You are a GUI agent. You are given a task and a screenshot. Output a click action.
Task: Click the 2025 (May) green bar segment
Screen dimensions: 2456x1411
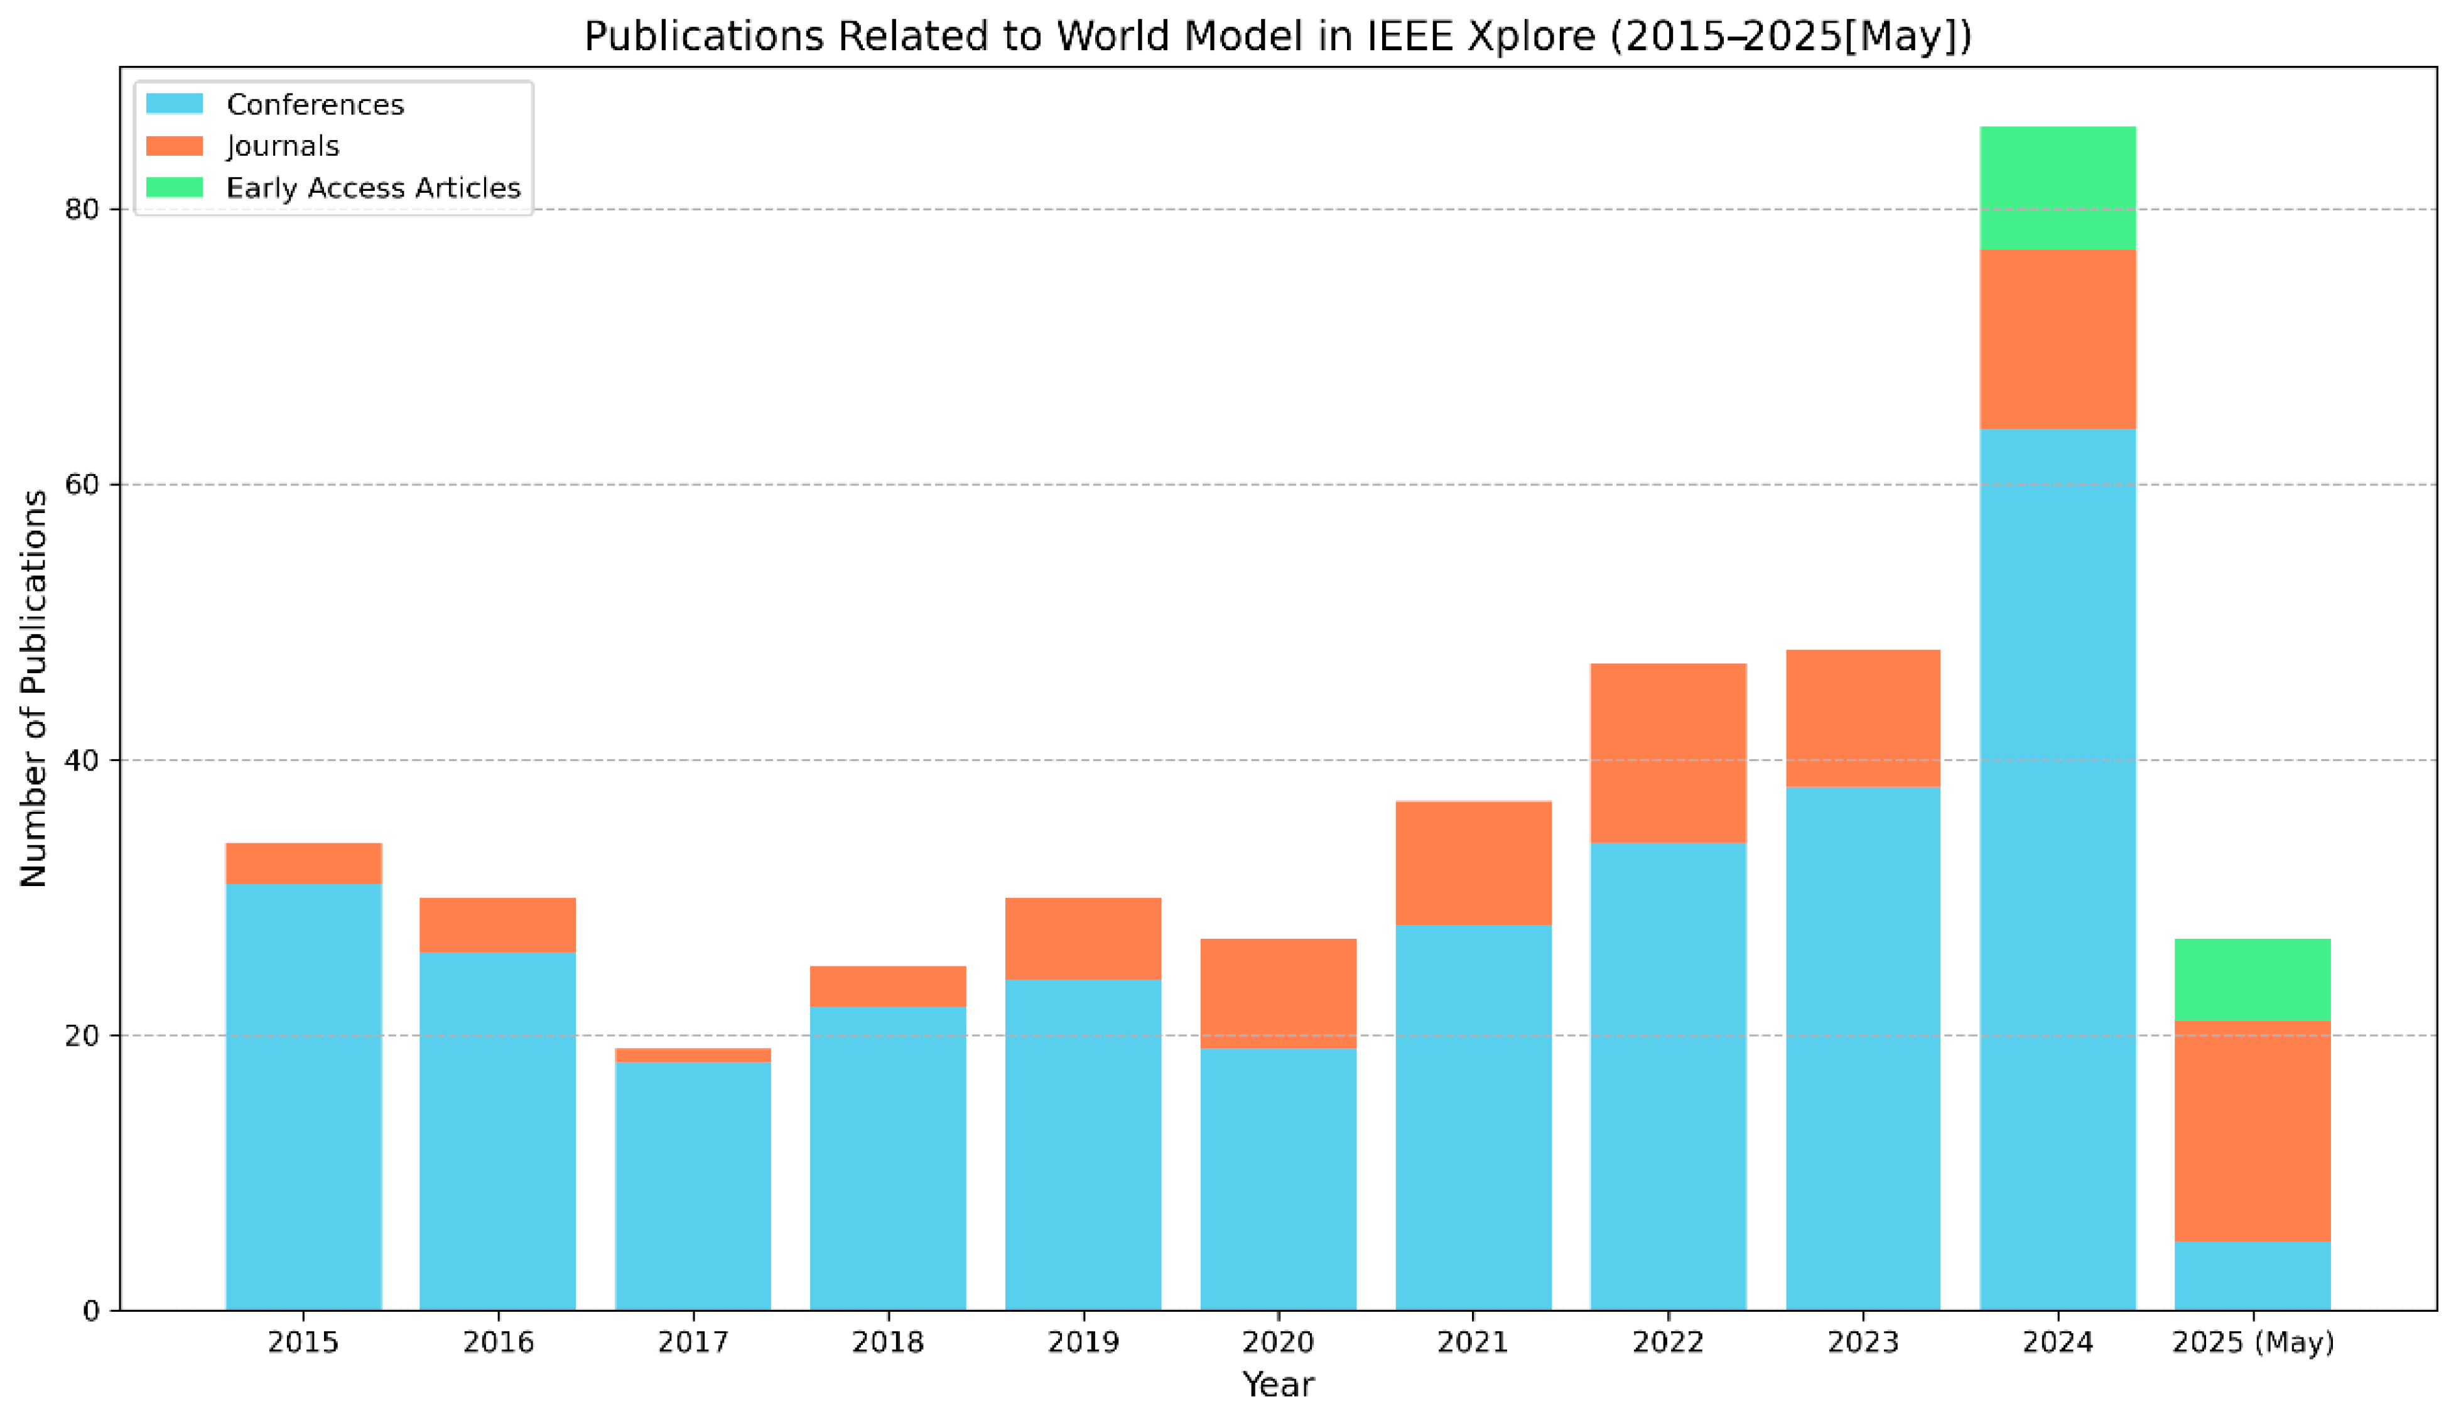pyautogui.click(x=2253, y=980)
